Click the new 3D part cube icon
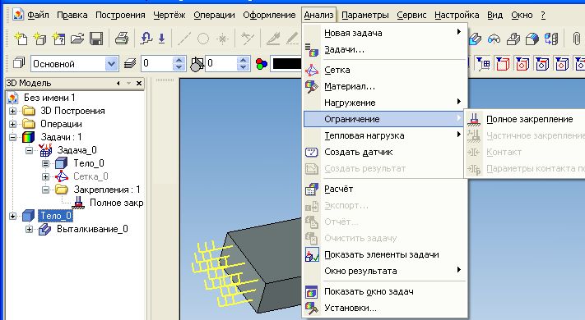The width and height of the screenshot is (585, 320). tap(39, 39)
